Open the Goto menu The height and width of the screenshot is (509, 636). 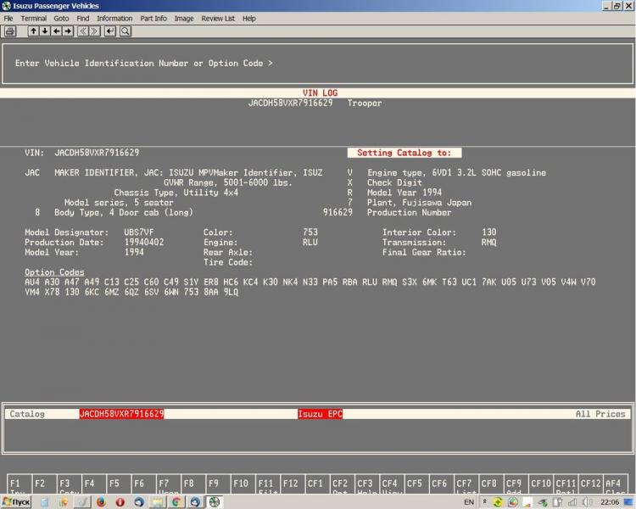[61, 19]
